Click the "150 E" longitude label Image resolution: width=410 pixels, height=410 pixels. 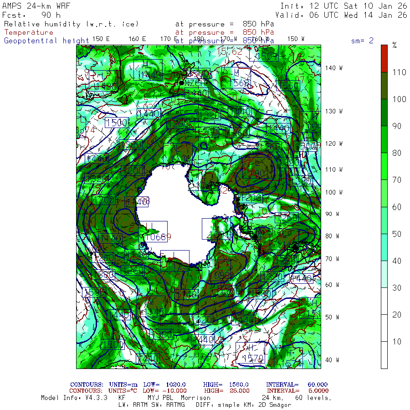(101, 39)
